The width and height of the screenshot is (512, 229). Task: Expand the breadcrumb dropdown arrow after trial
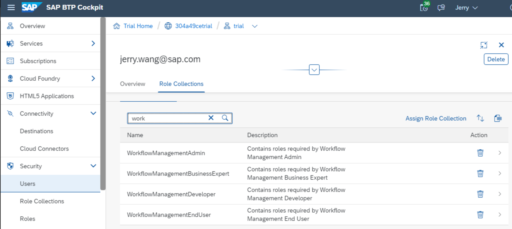(x=255, y=26)
